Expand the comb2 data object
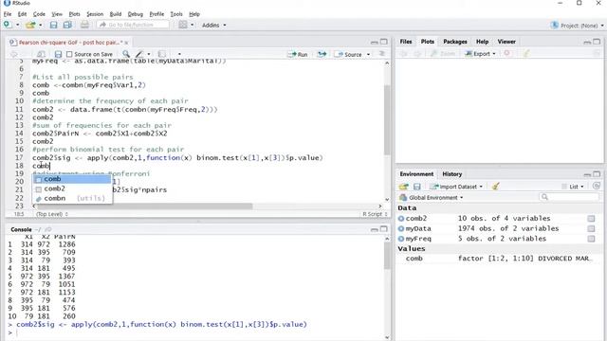Screen dimensions: 607x341 click(401, 219)
